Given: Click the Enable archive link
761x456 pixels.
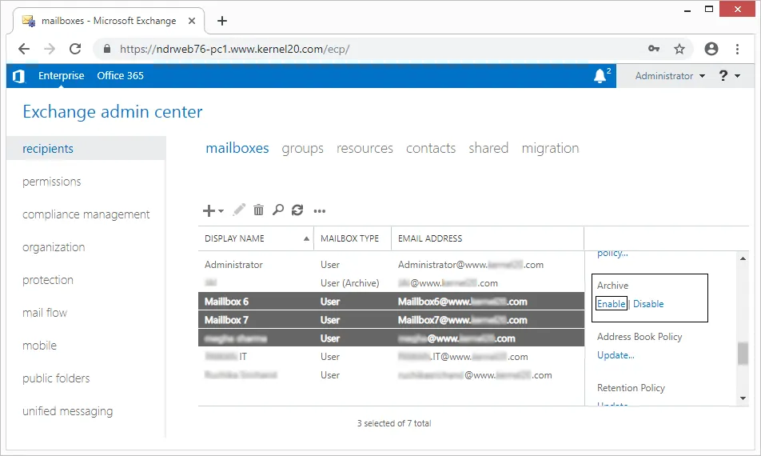Looking at the screenshot, I should pos(612,304).
